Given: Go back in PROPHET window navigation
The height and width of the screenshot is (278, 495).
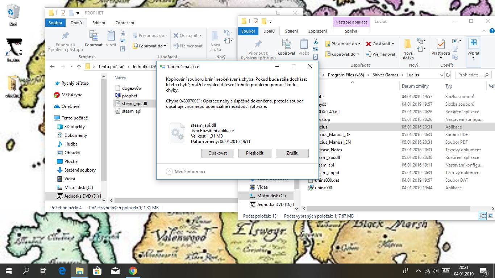Looking at the screenshot, I should pos(52,67).
